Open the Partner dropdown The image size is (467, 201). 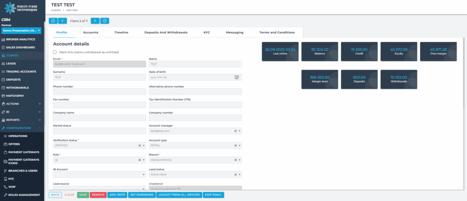click(x=21, y=31)
